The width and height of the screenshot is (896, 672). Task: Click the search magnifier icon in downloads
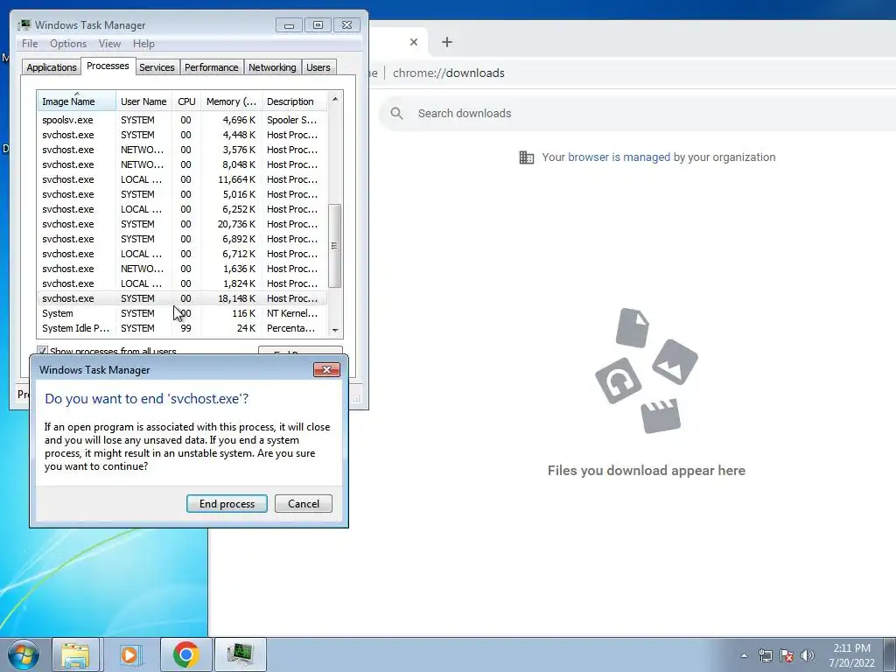click(x=396, y=113)
